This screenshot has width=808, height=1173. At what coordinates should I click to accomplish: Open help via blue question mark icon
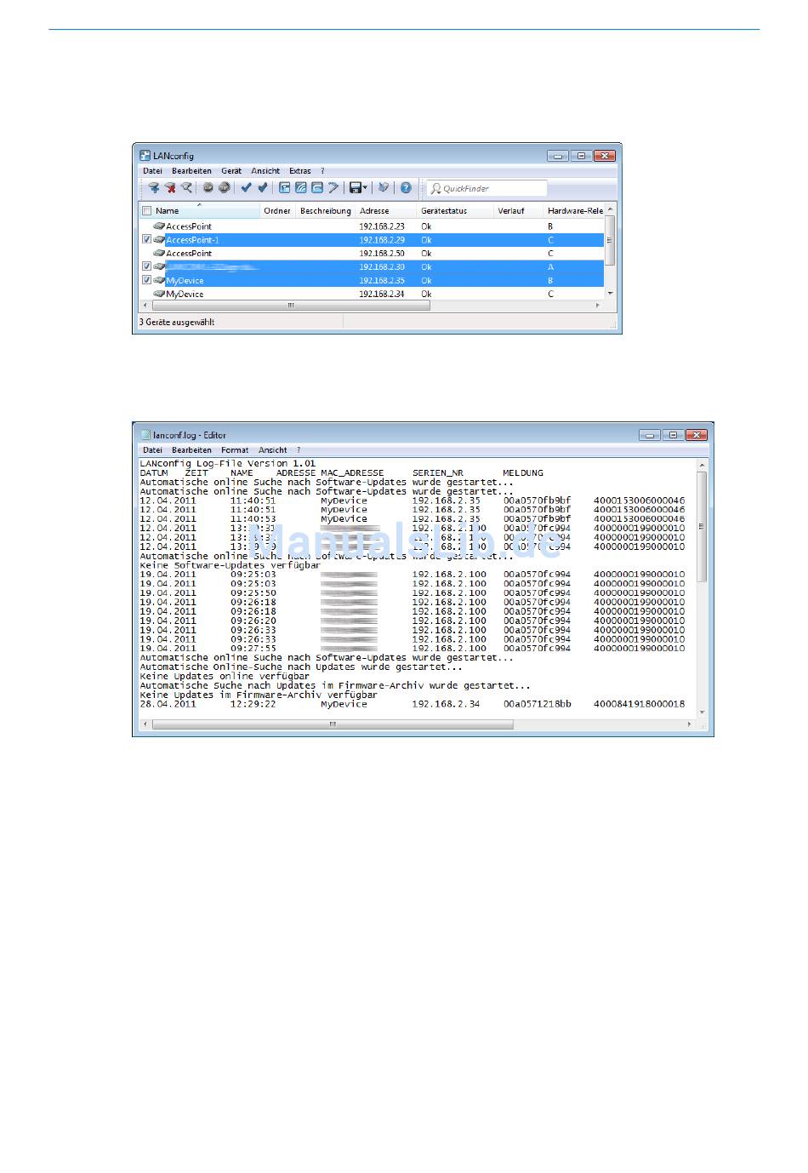point(407,188)
